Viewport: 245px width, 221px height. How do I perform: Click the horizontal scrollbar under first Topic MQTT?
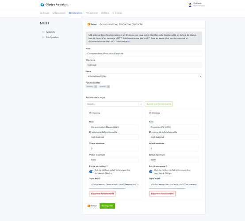coord(107,188)
